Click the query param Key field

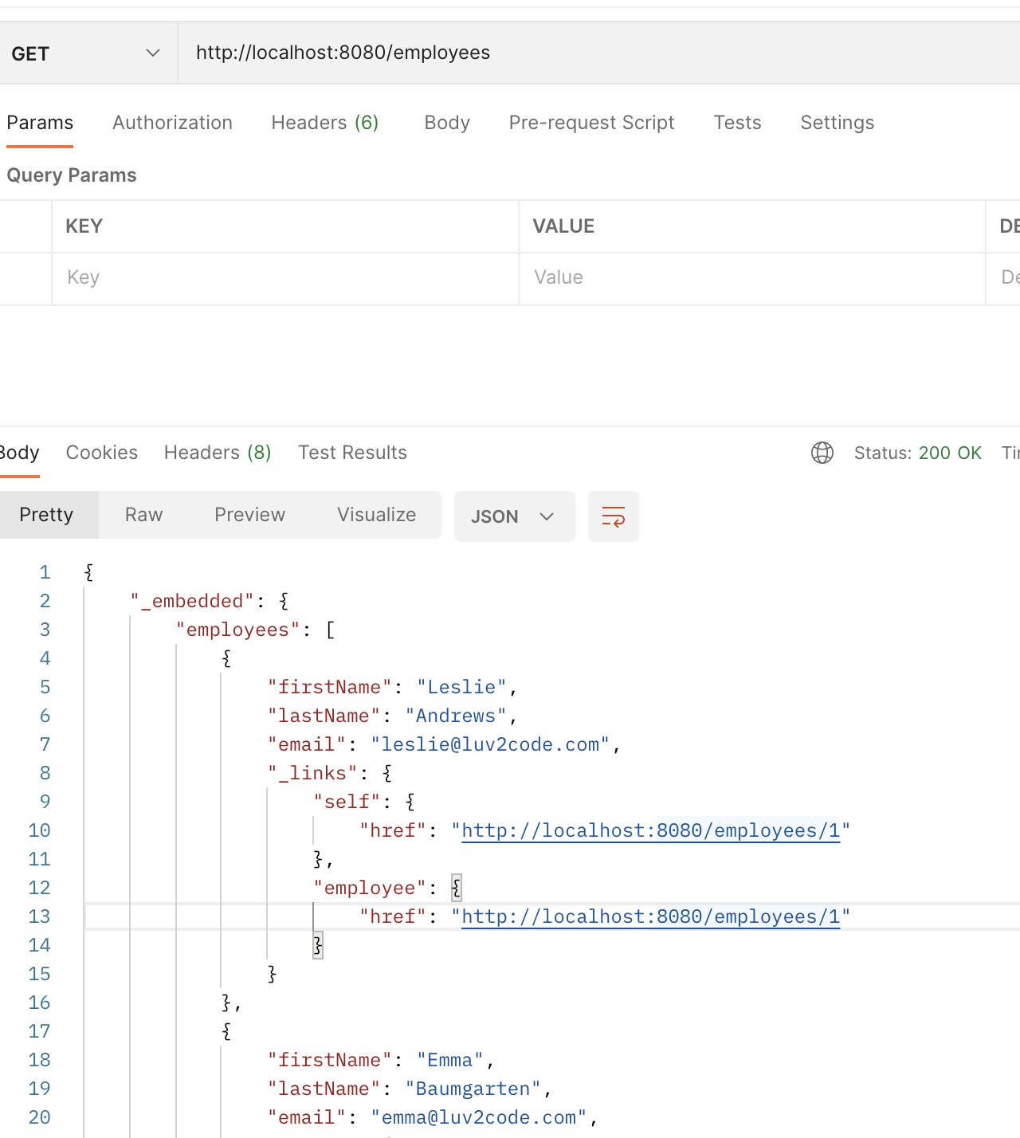[x=285, y=278]
